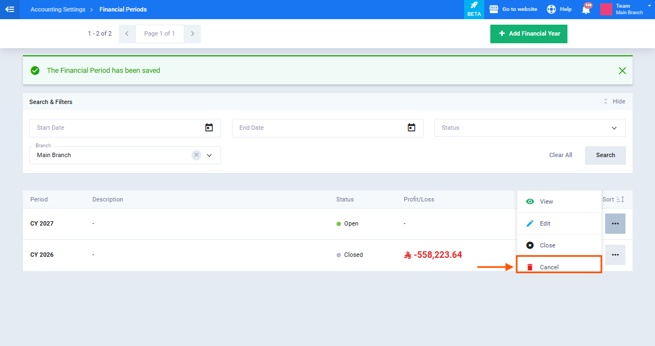Open actions menu for CY 2026 row
The width and height of the screenshot is (655, 346).
[x=615, y=255]
